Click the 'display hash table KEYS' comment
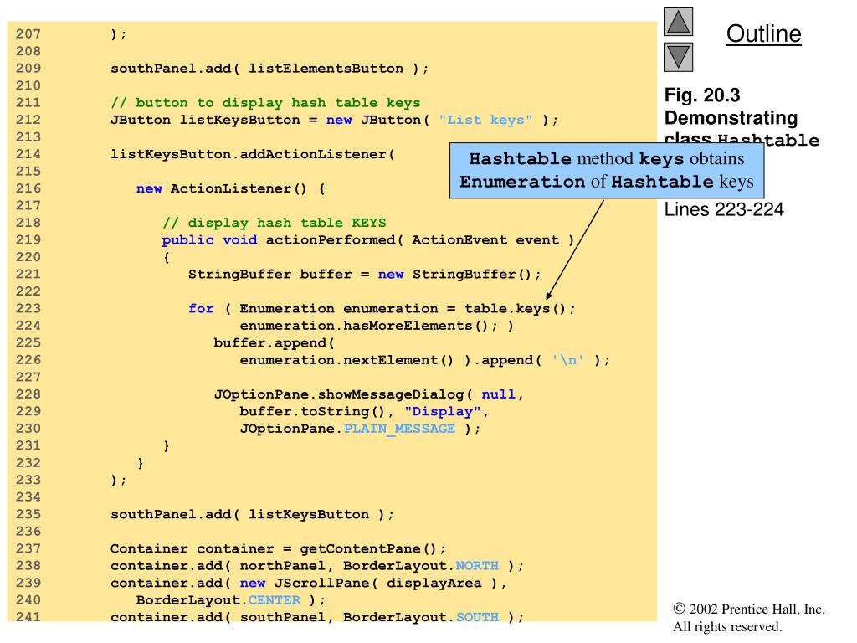The height and width of the screenshot is (643, 857). point(274,223)
